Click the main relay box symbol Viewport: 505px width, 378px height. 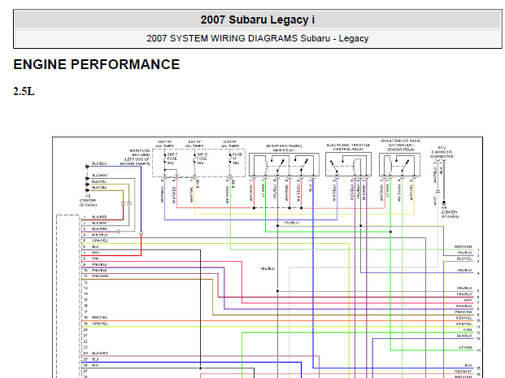coord(284,165)
